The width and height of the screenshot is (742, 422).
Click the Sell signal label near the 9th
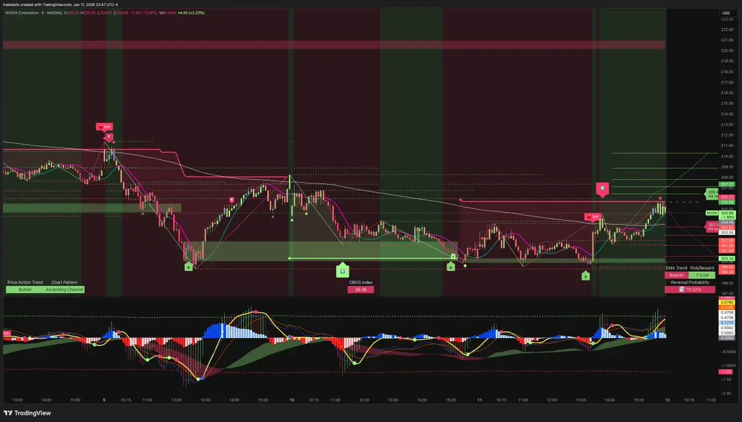(104, 126)
